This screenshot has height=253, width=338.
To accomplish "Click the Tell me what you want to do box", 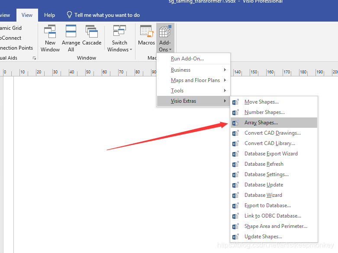I will (107, 15).
